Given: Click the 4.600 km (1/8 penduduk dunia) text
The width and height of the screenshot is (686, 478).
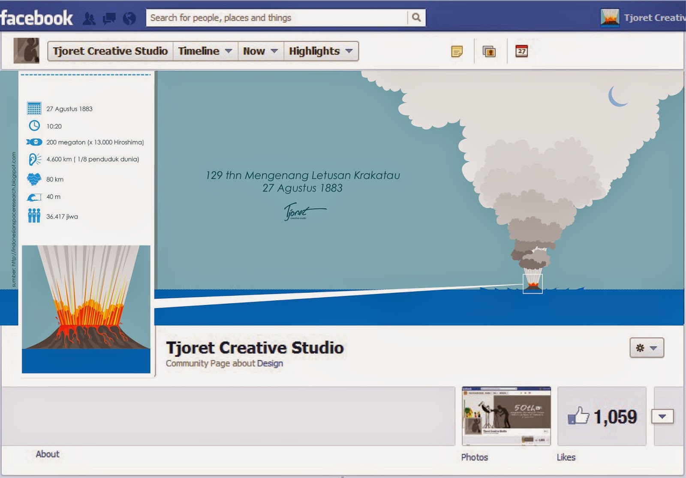Looking at the screenshot, I should coord(93,159).
